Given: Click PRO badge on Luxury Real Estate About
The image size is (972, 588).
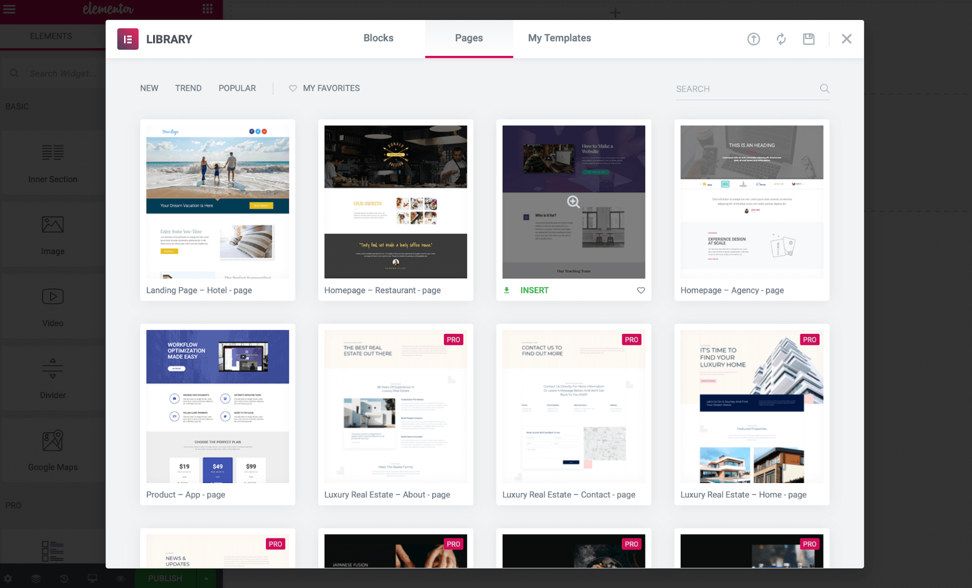Looking at the screenshot, I should click(x=453, y=340).
